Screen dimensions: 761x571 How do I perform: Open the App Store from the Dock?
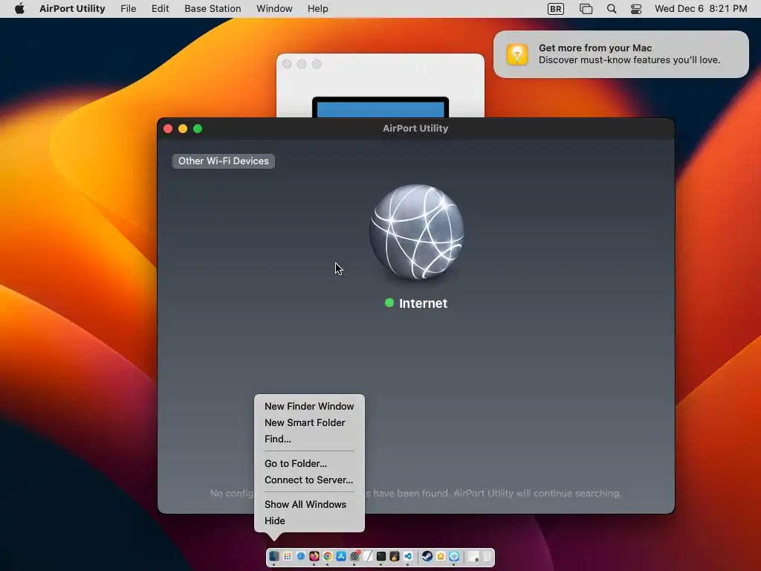341,556
